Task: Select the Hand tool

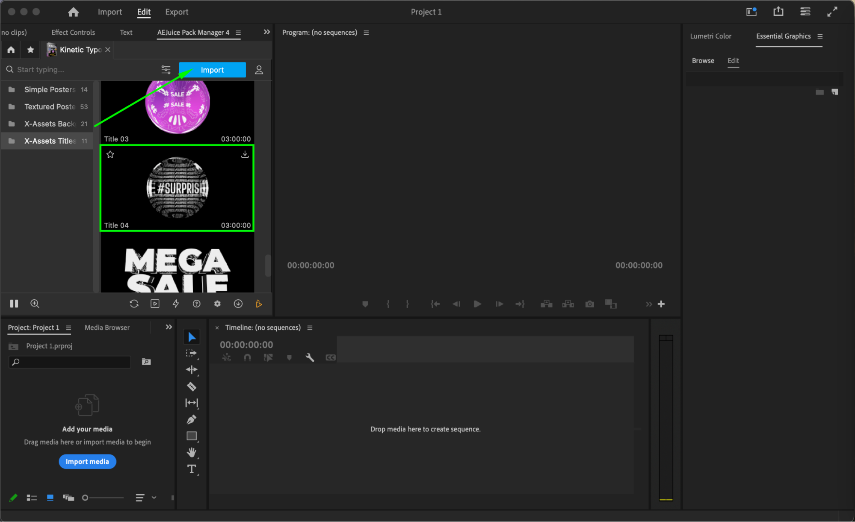Action: [x=192, y=452]
